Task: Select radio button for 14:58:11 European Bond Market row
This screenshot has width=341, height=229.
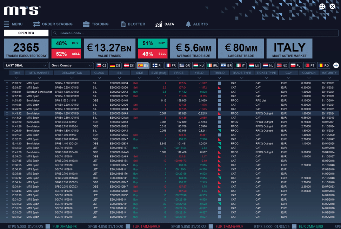Action: coord(7,92)
